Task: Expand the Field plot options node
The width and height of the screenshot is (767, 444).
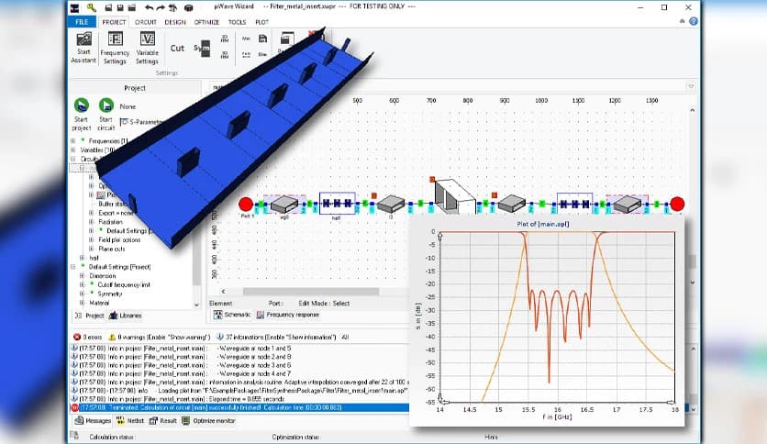Action: [x=91, y=240]
